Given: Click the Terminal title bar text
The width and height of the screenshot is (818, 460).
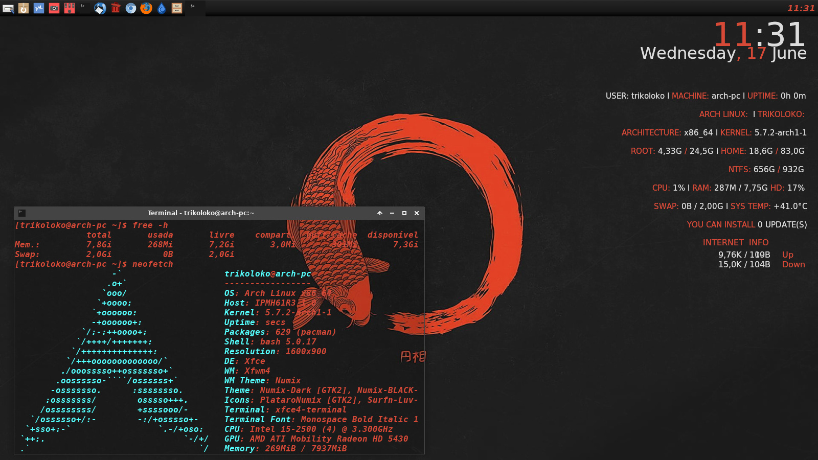Looking at the screenshot, I should point(200,213).
